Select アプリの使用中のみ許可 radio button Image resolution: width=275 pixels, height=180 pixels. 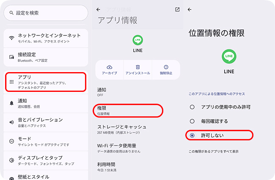click(x=192, y=107)
